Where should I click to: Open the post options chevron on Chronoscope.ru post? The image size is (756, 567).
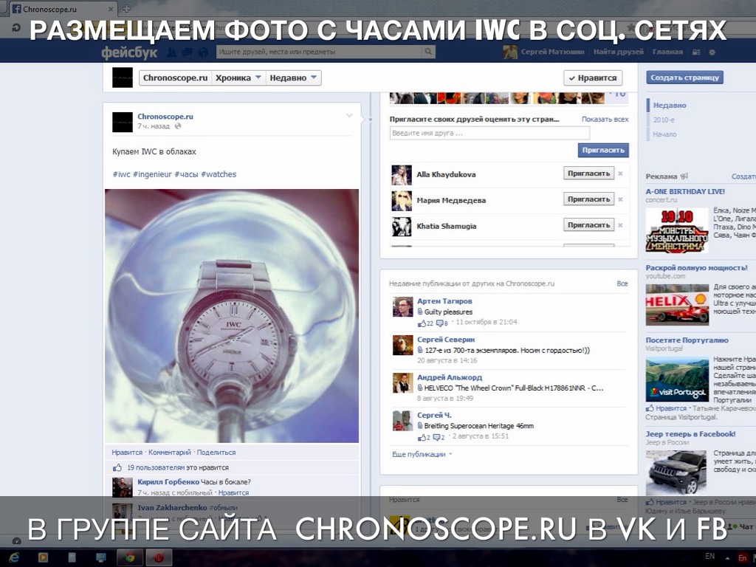(349, 115)
